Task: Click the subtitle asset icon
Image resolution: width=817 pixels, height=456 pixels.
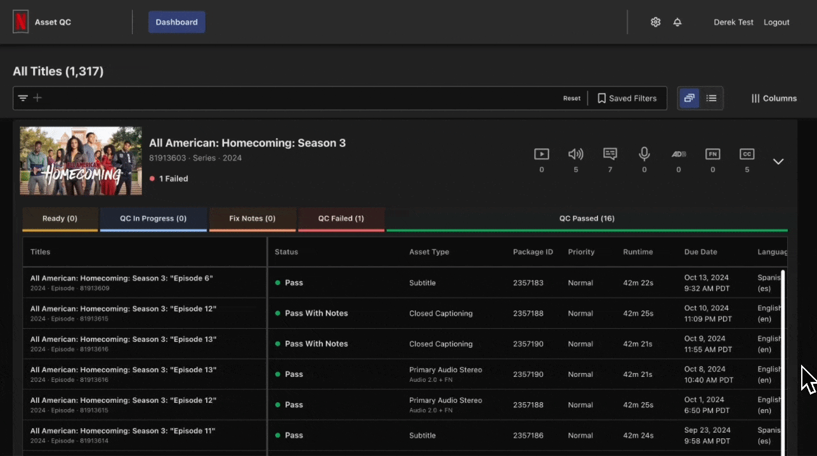Action: click(610, 154)
